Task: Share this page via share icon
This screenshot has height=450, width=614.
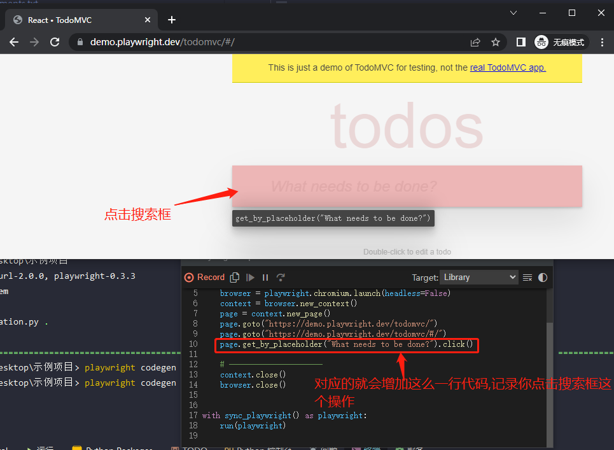Action: (x=475, y=42)
